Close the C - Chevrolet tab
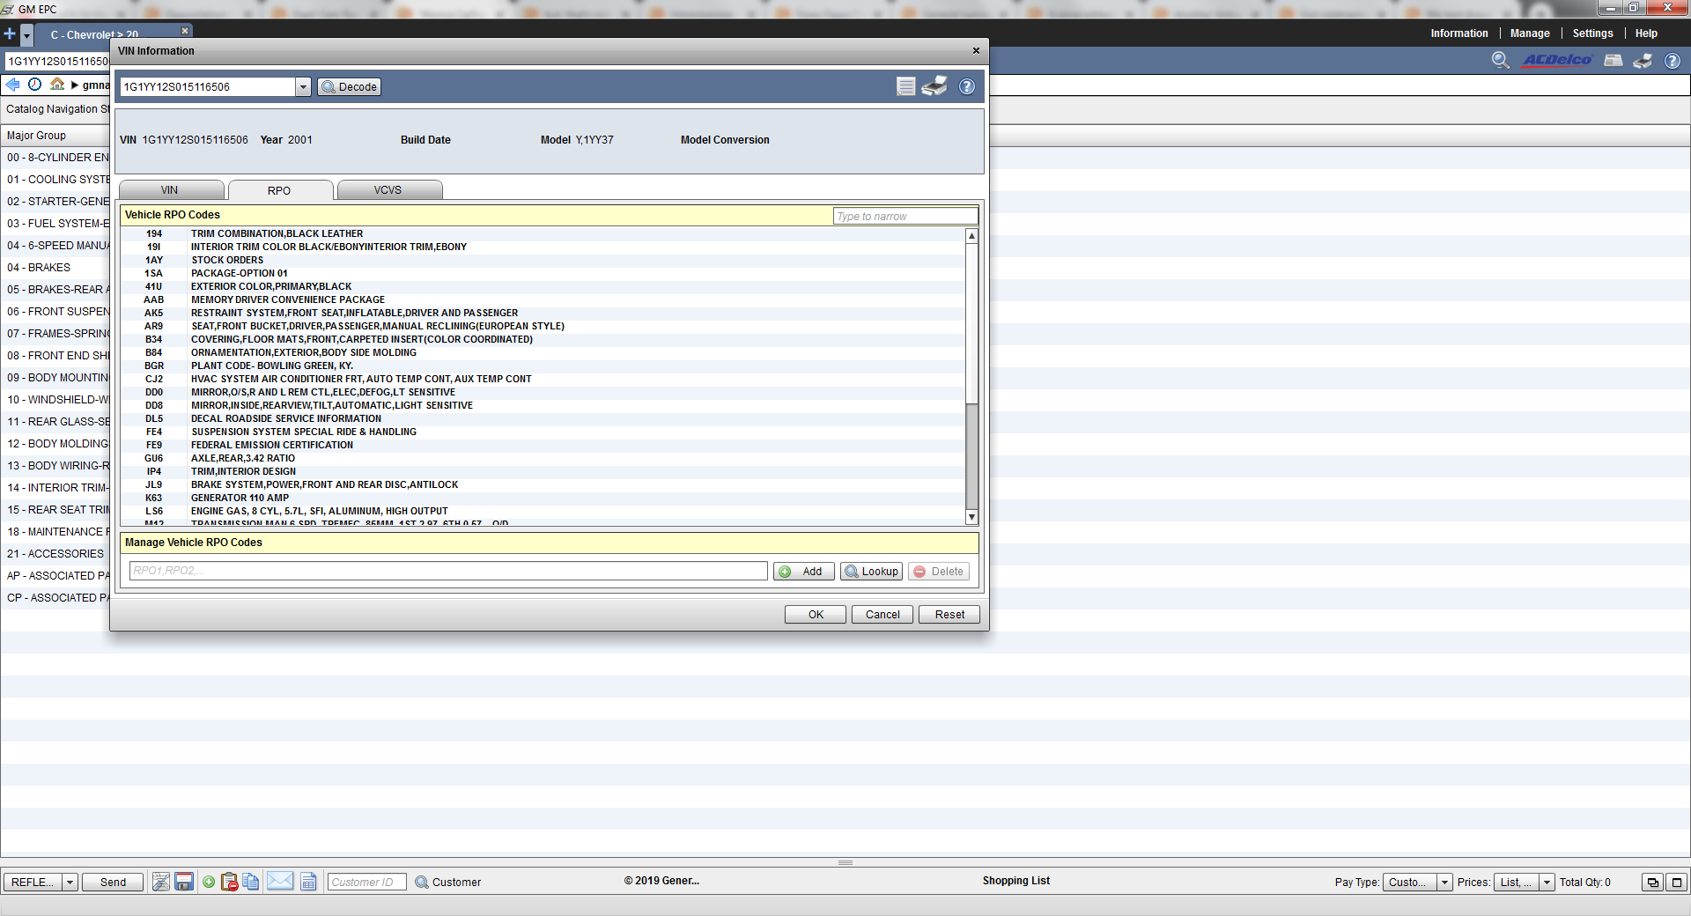 click(x=185, y=31)
